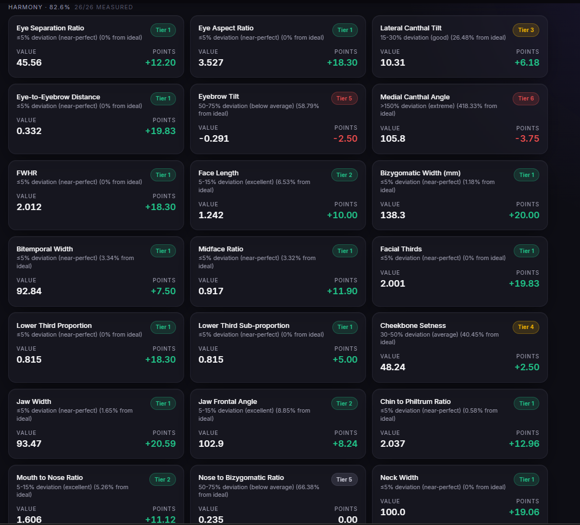Click the Midface Ratio value 0.917
580x525 pixels.
(x=211, y=291)
